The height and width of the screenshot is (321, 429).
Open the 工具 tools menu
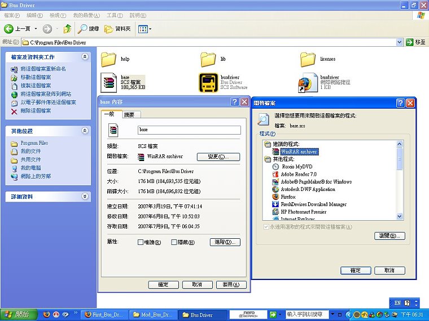coord(115,15)
